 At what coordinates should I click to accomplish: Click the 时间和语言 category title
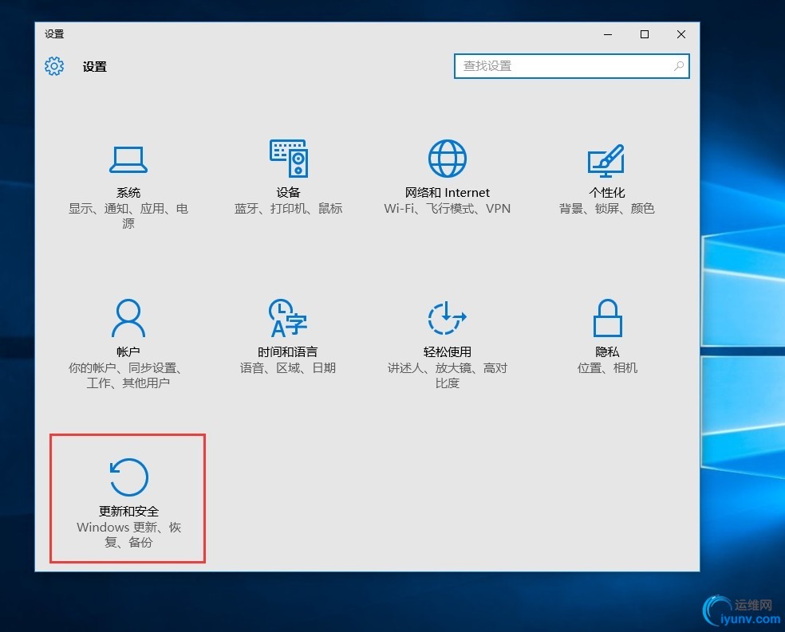(x=287, y=351)
